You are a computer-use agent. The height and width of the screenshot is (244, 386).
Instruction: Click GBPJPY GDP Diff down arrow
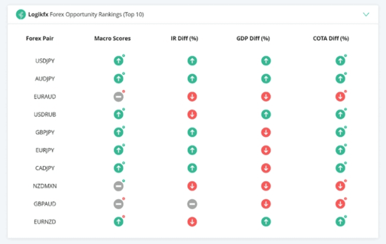(x=266, y=132)
